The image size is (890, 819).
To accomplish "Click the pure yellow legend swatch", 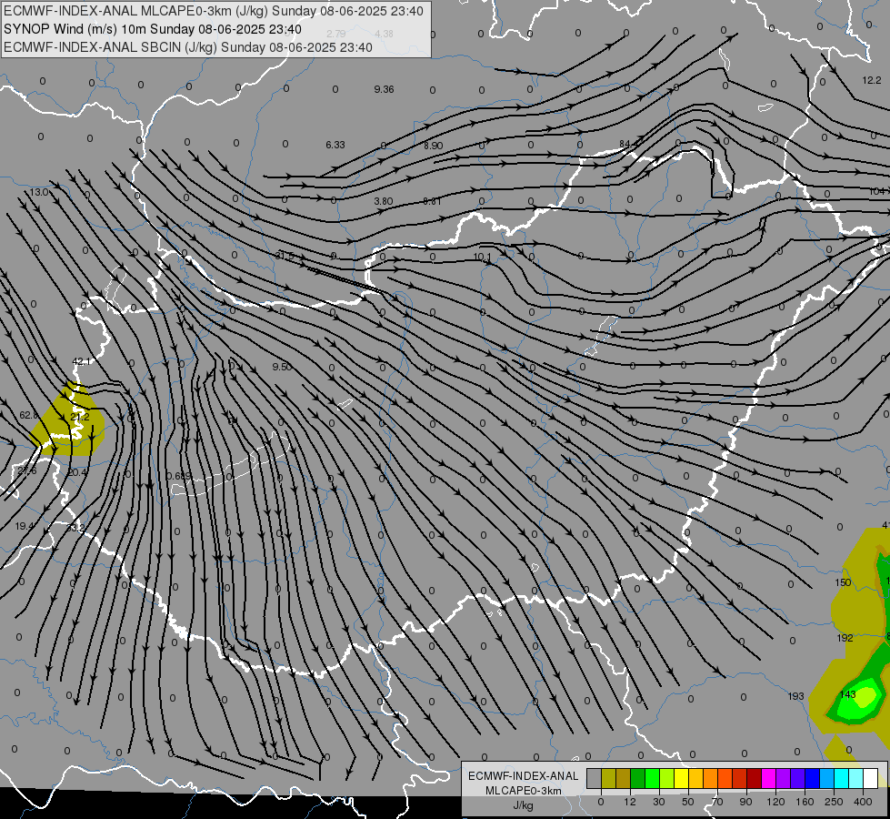I will click(681, 779).
